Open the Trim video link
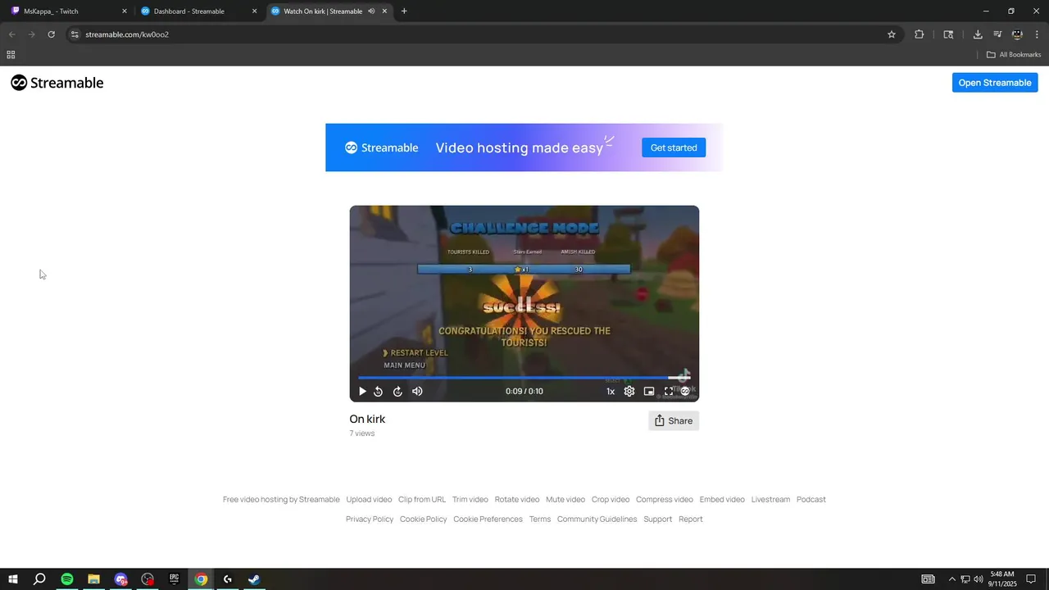Image resolution: width=1049 pixels, height=590 pixels. click(x=470, y=499)
